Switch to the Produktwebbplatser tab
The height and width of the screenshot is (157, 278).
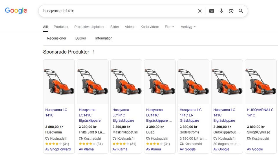(89, 27)
